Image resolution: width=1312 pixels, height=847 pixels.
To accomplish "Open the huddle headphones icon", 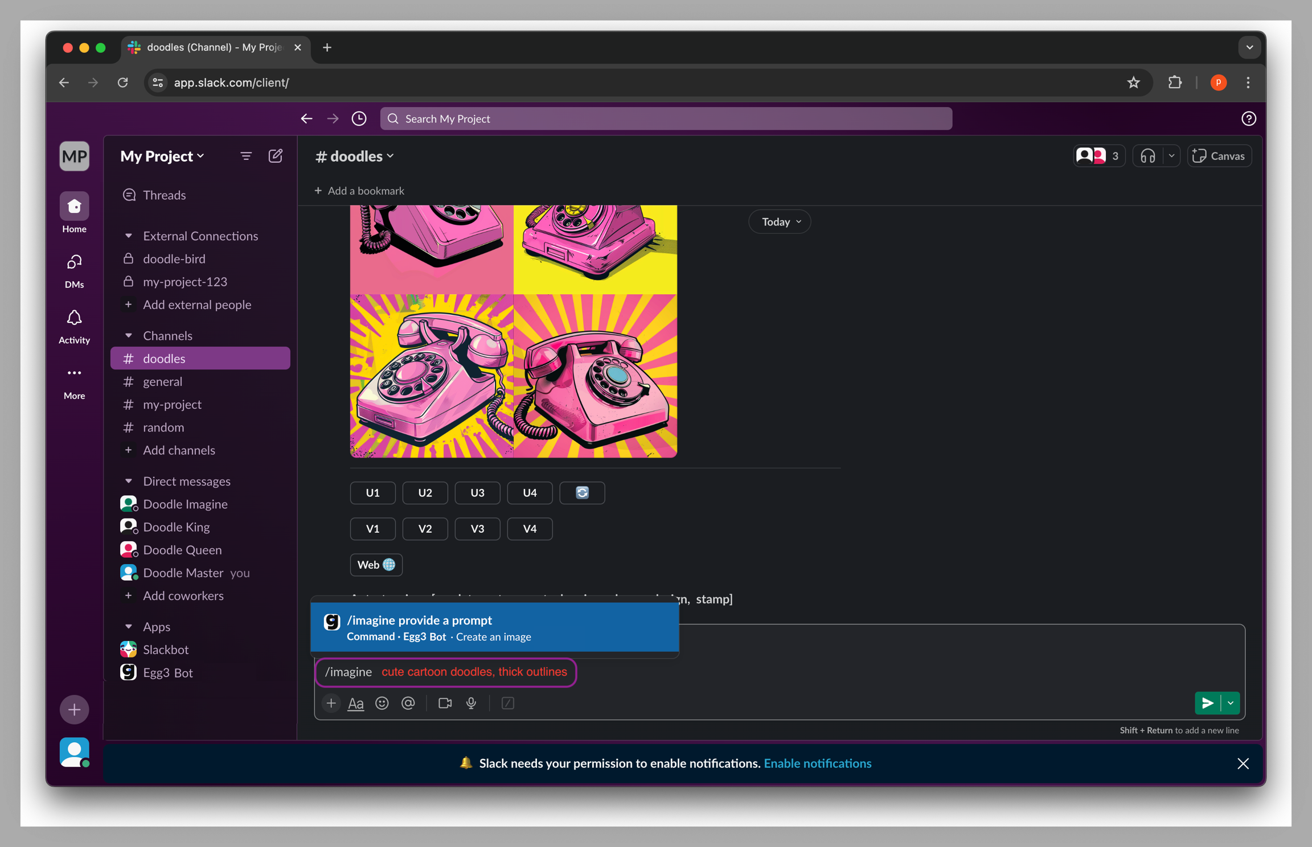I will [1147, 156].
